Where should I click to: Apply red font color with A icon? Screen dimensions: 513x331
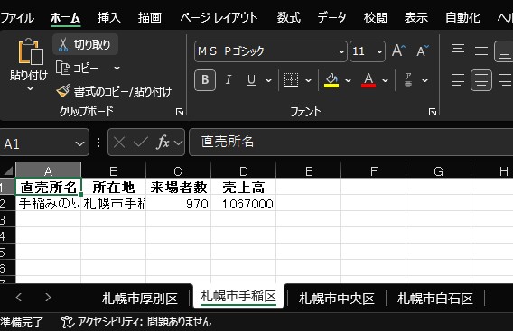(x=368, y=80)
